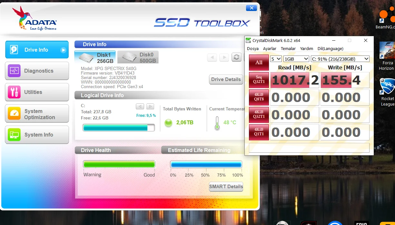Image resolution: width=395 pixels, height=225 pixels.
Task: Click the Total Bytes Written green indicator
Action: pyautogui.click(x=168, y=123)
